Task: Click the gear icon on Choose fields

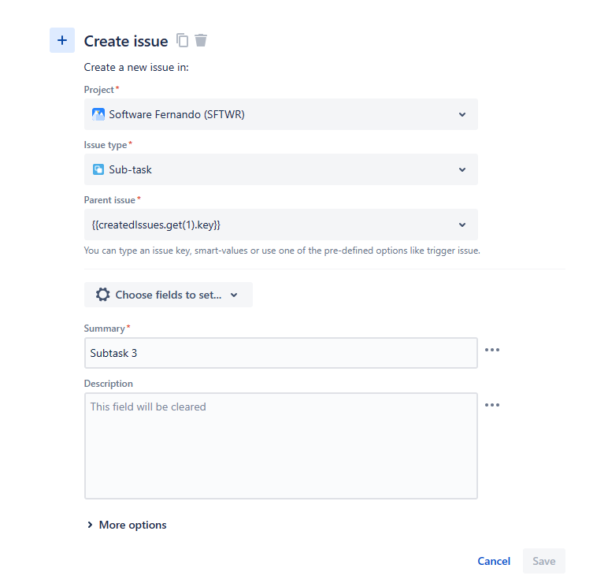Action: coord(102,295)
